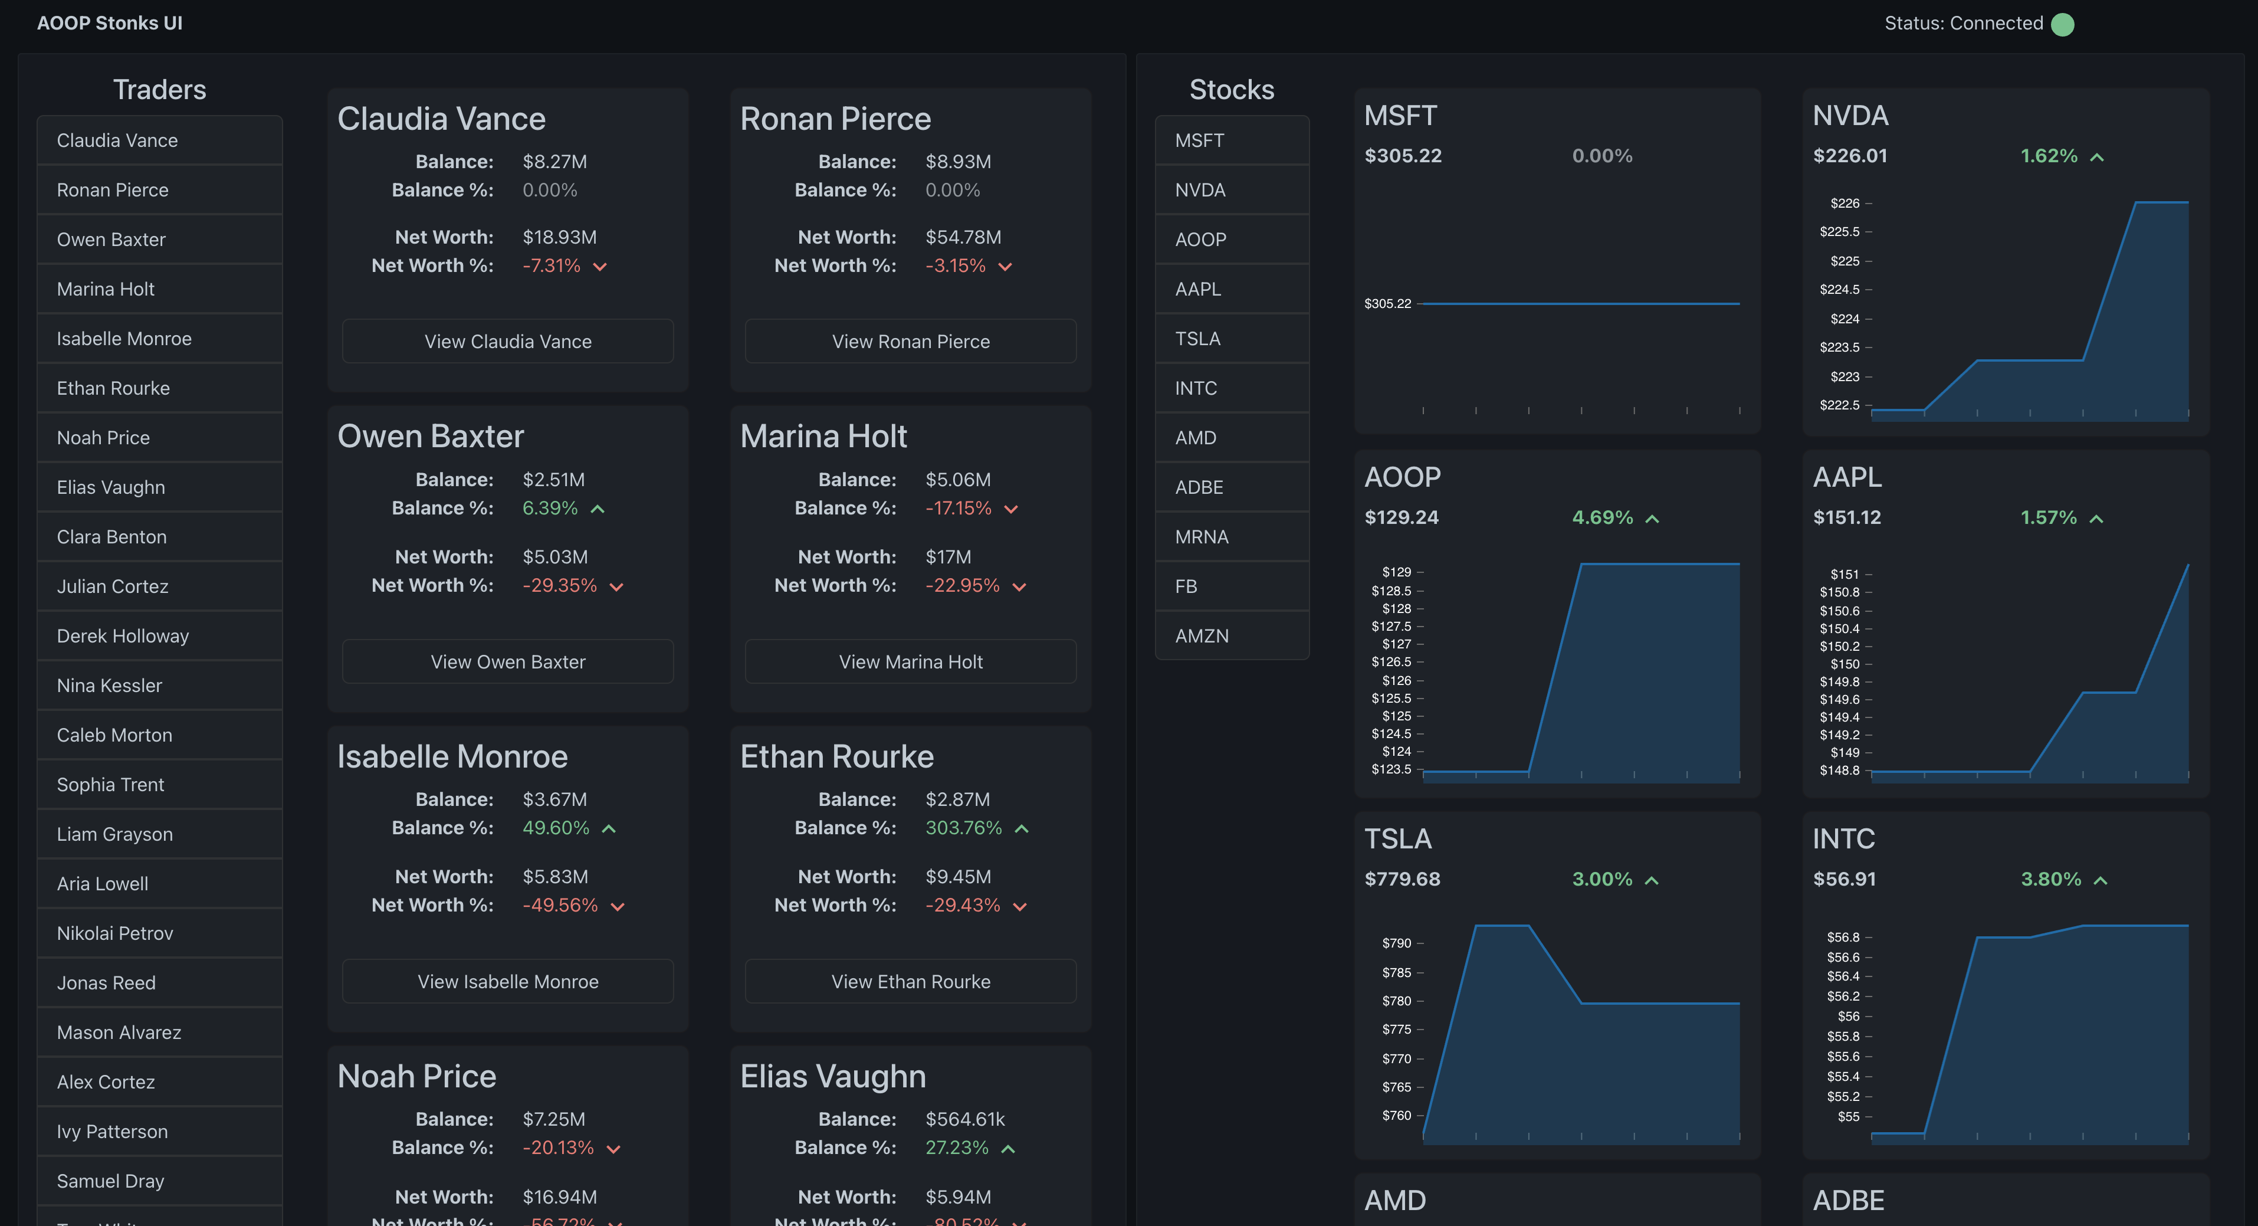Click the up arrow beside INTC 3.80%
The height and width of the screenshot is (1226, 2258).
coord(2101,880)
